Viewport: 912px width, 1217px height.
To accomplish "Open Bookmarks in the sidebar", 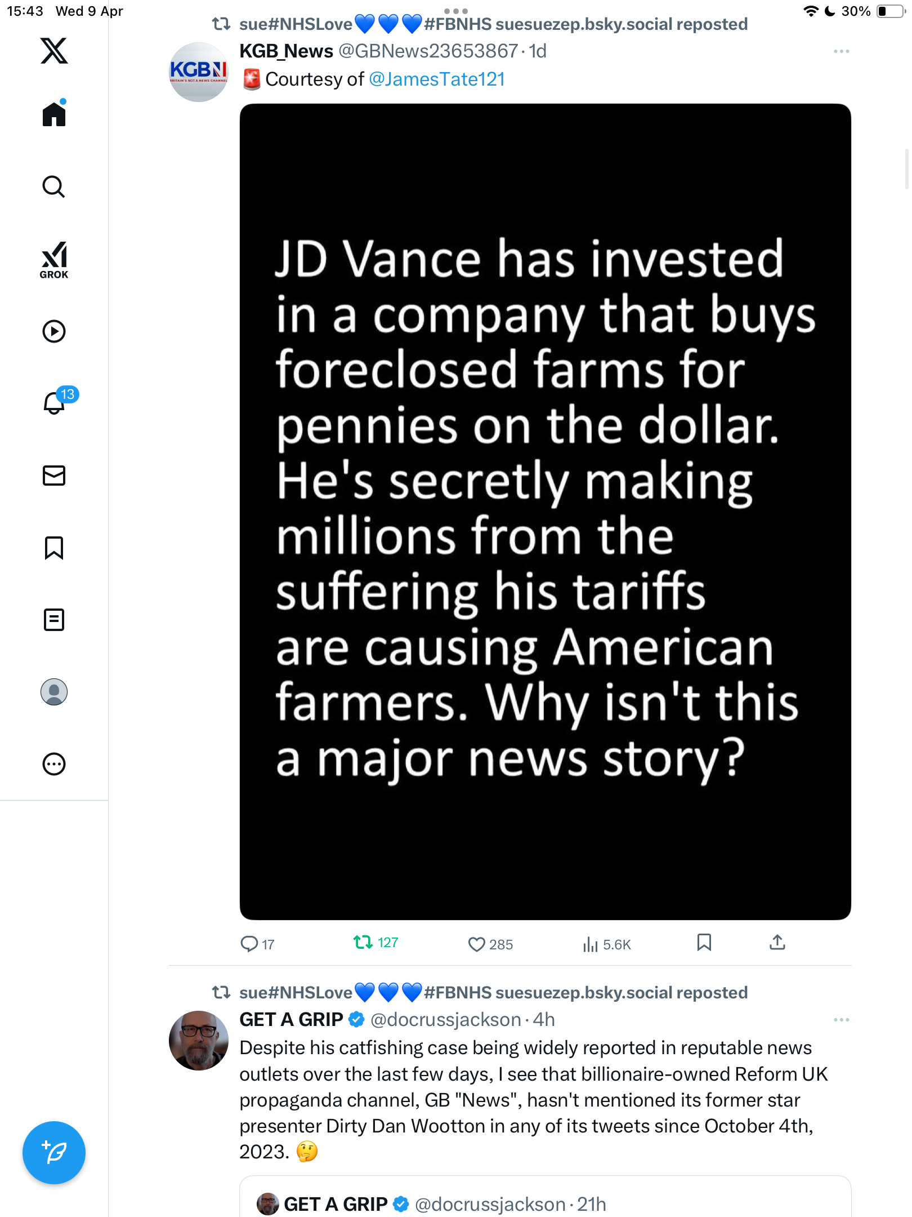I will click(x=54, y=548).
